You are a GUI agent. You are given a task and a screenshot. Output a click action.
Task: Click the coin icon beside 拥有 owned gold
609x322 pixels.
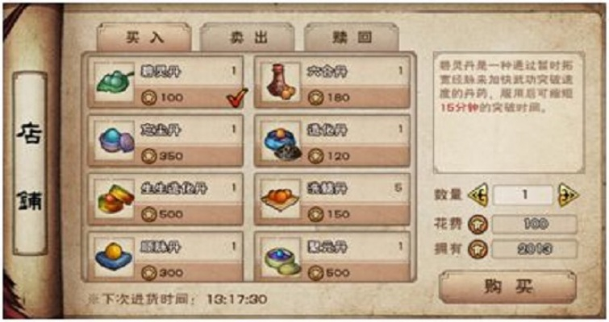tap(478, 250)
